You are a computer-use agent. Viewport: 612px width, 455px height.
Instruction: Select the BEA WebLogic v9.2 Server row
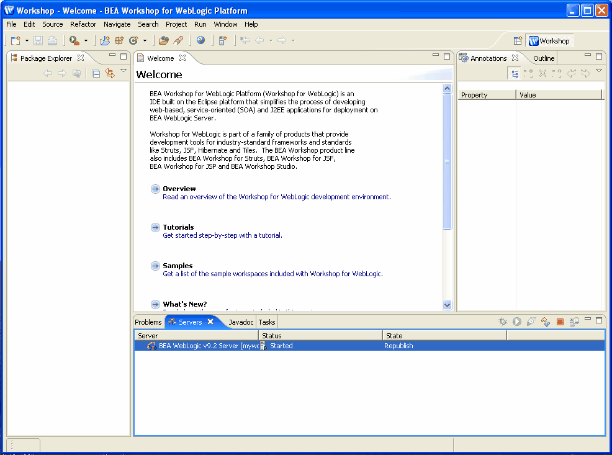tap(369, 346)
